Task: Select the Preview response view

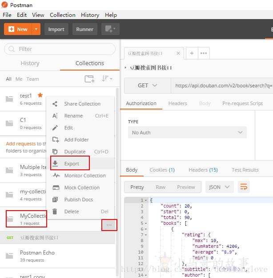Action: pos(186,187)
